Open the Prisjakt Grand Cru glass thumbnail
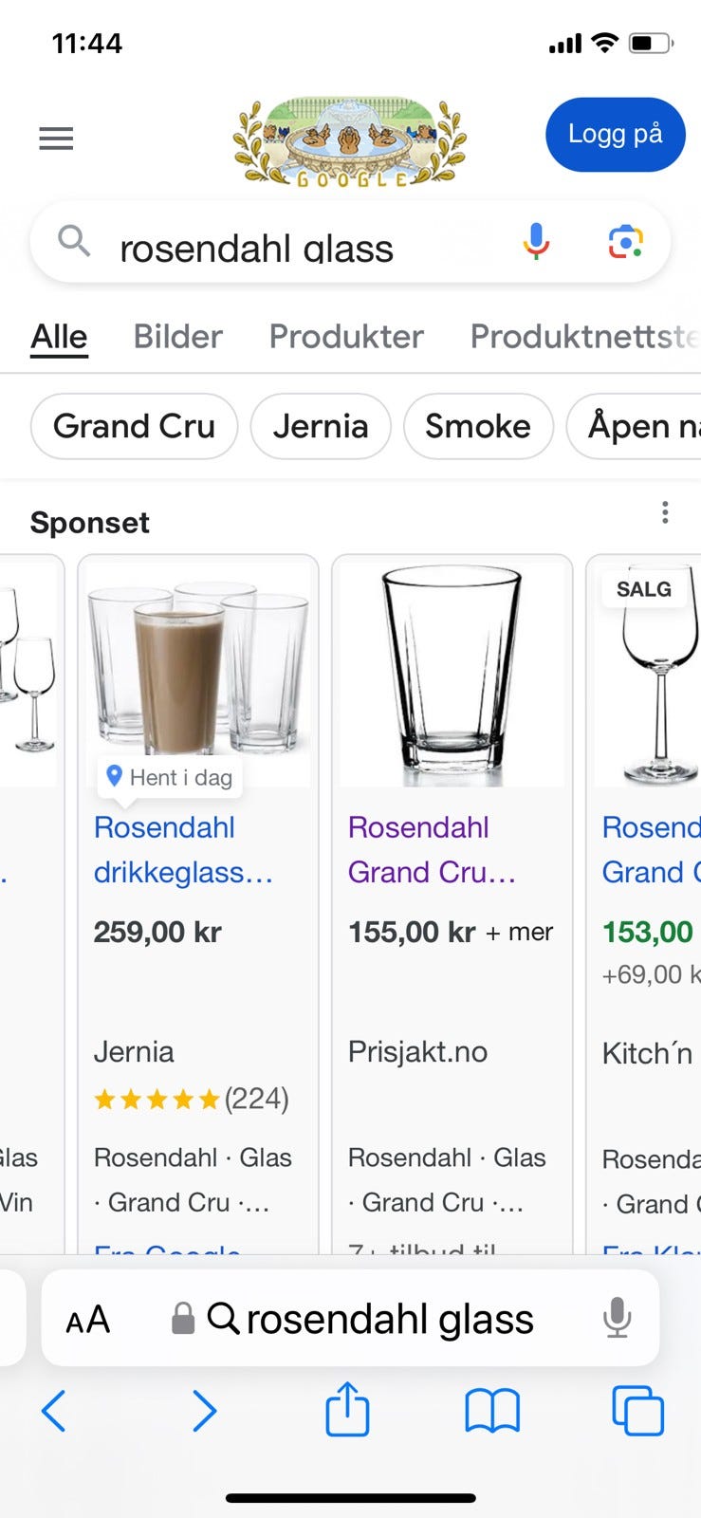Image resolution: width=701 pixels, height=1518 pixels. pyautogui.click(x=452, y=675)
